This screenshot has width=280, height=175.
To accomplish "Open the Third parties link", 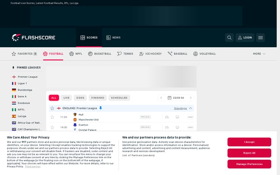I will pyautogui.click(x=32, y=167).
